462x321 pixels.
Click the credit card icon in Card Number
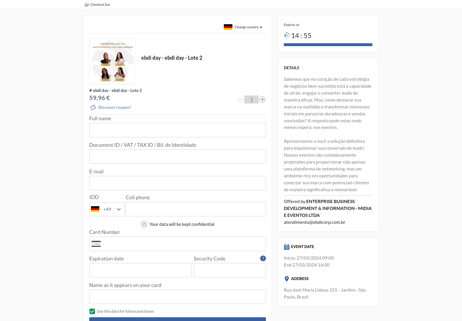(96, 244)
